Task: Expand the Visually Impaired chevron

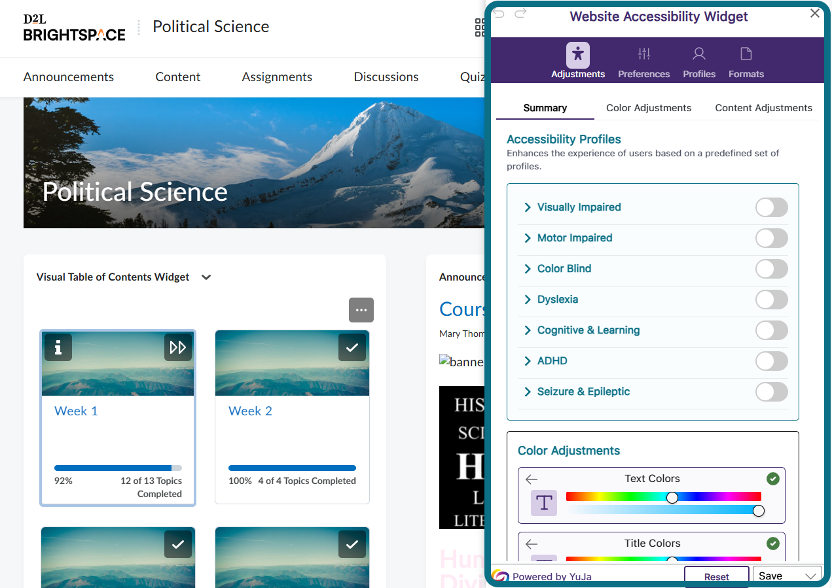Action: click(528, 207)
